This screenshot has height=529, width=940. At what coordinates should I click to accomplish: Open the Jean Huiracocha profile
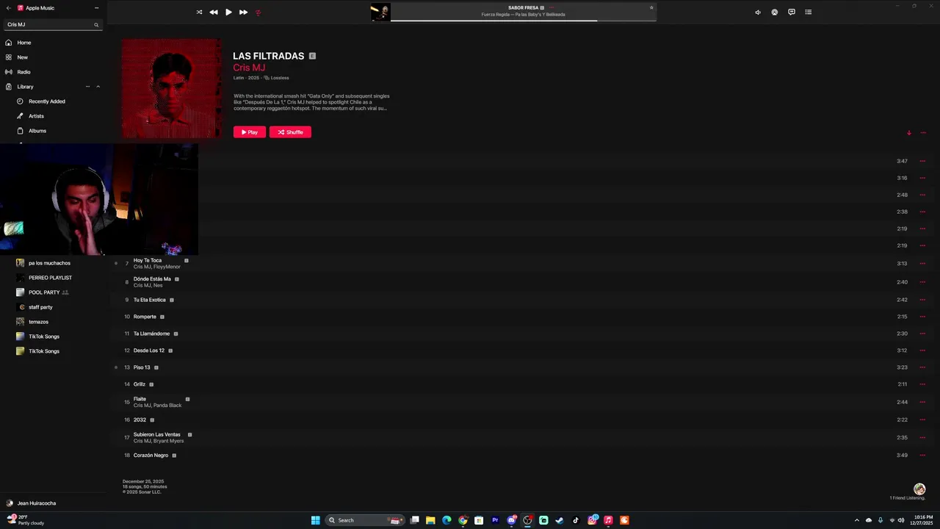(x=31, y=503)
